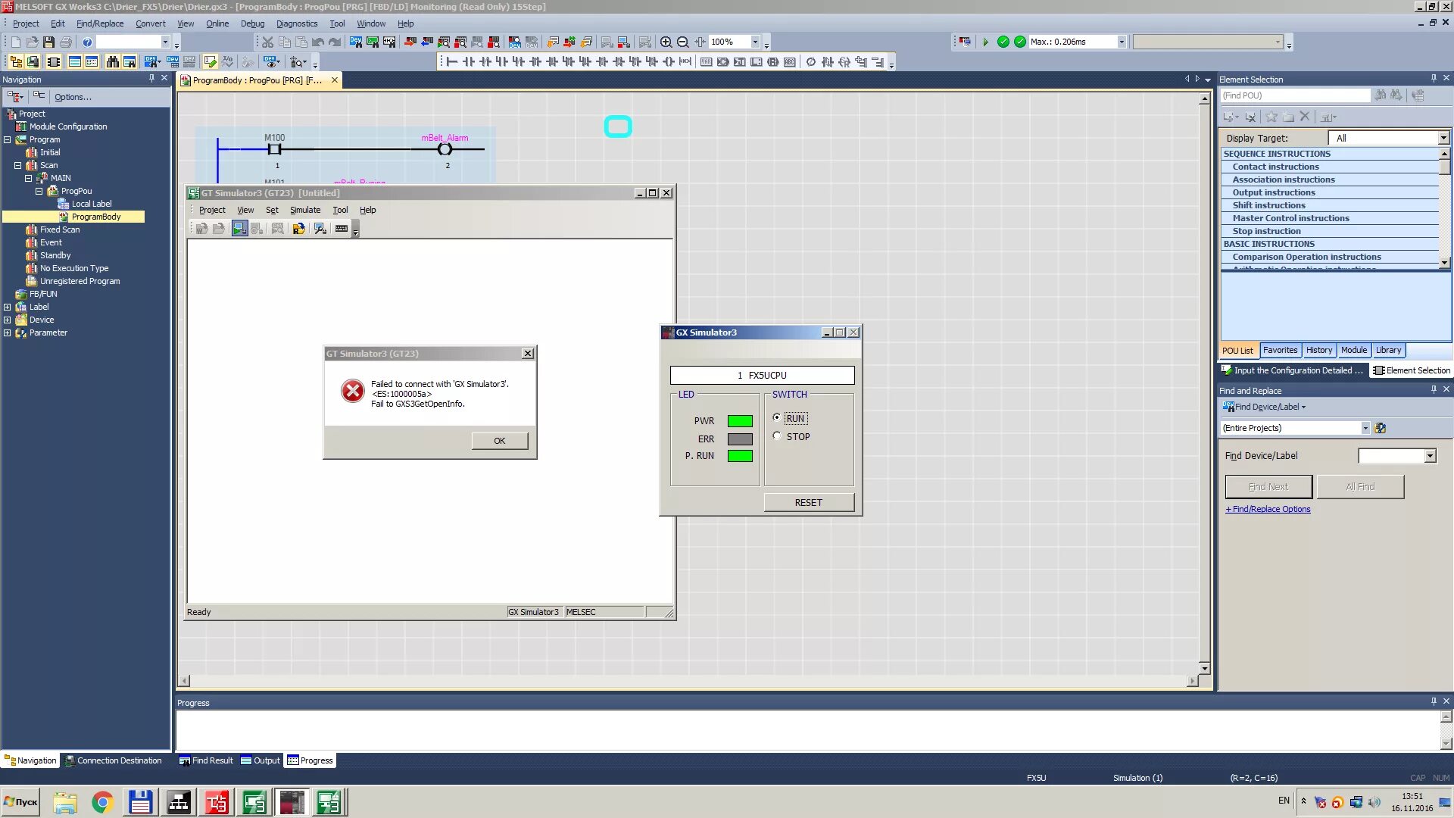Screen dimensions: 1454x818
Task: Open the zoom percentage 100% dropdown
Action: click(755, 42)
